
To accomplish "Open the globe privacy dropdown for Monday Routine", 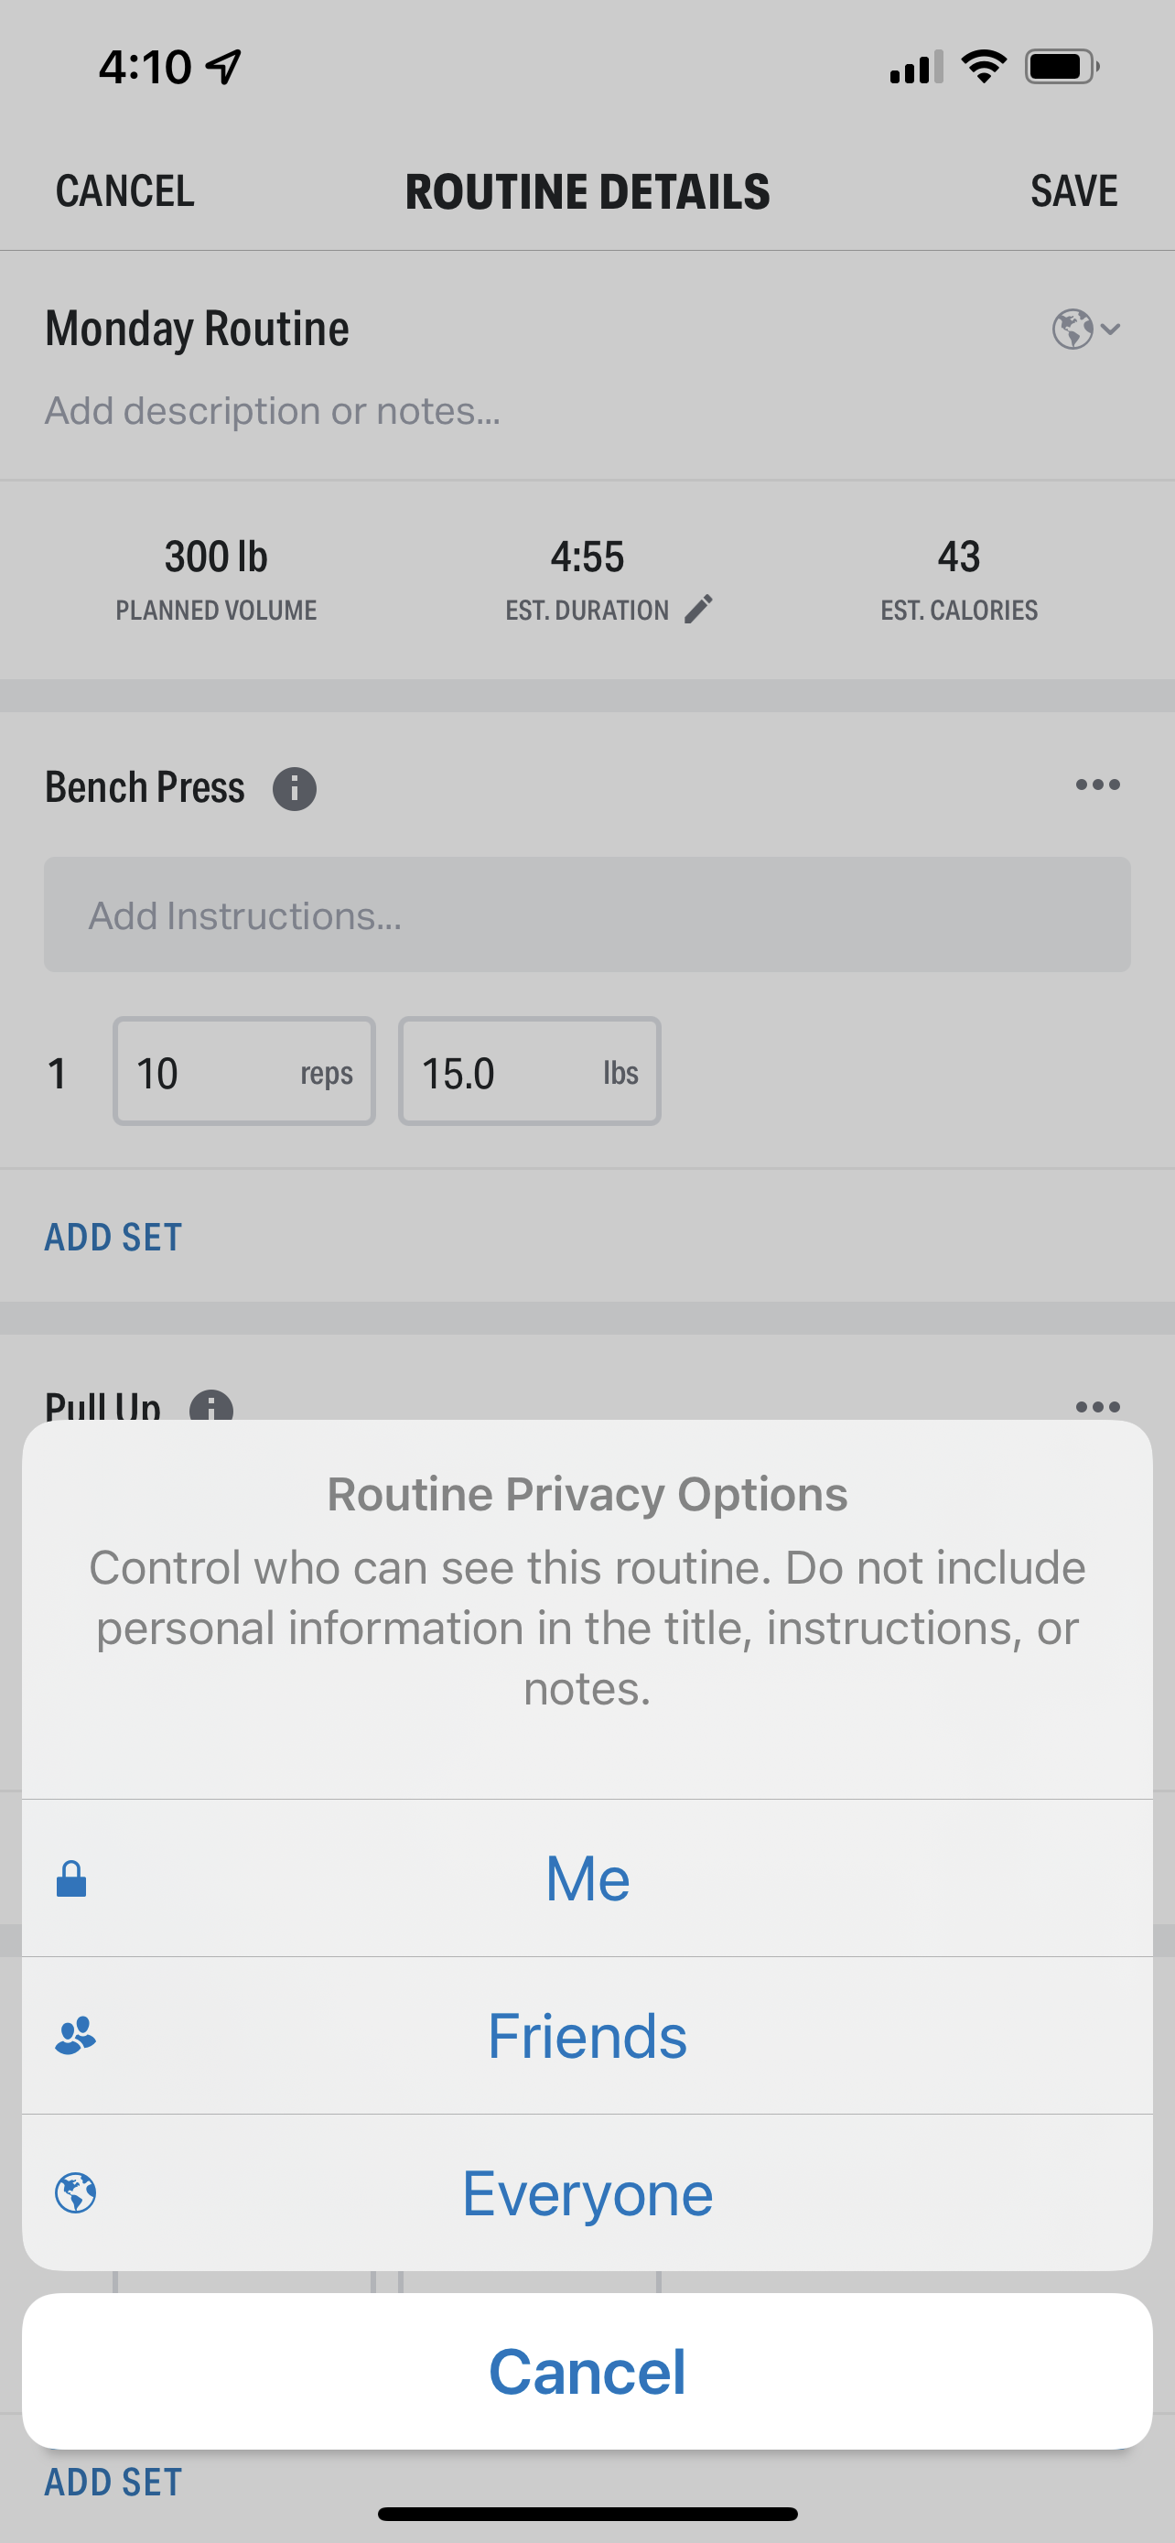I will pos(1085,329).
